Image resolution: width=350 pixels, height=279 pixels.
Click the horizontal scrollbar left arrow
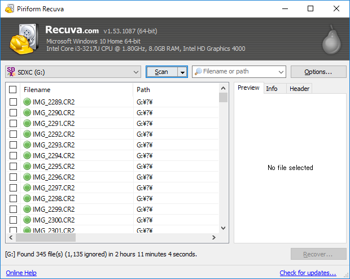click(x=11, y=237)
